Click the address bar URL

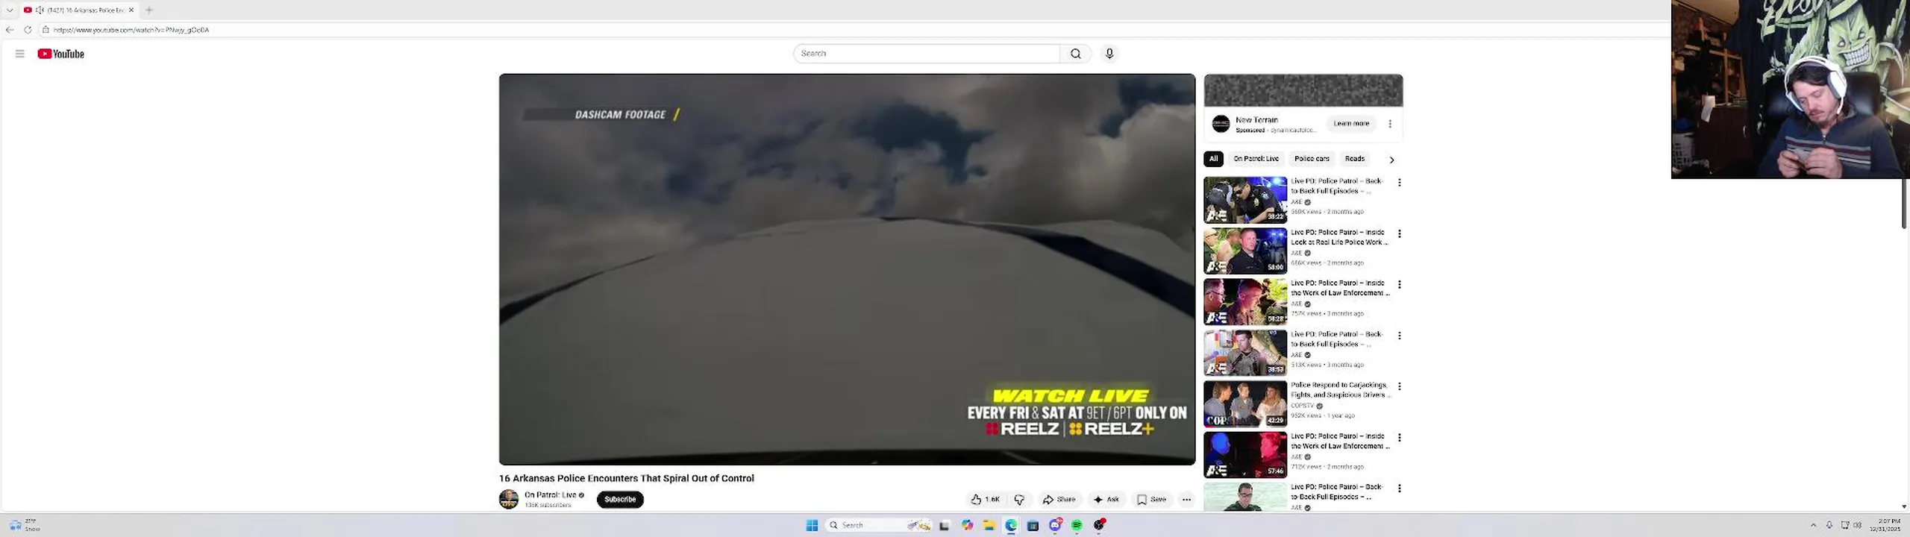(131, 30)
